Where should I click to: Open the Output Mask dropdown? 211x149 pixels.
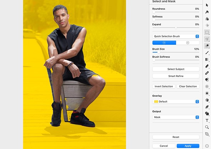pyautogui.click(x=176, y=117)
